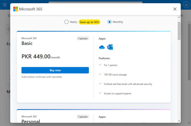Click the 1 person badge on Personal plan
Image resolution: width=191 pixels, height=126 pixels.
tap(83, 117)
